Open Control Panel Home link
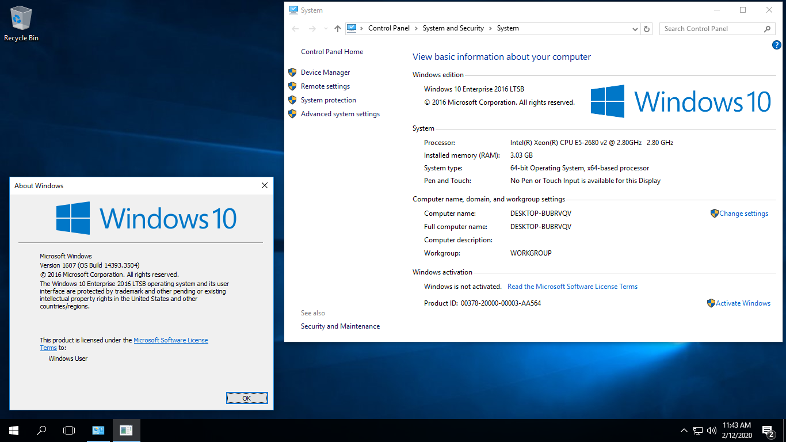 click(x=332, y=52)
